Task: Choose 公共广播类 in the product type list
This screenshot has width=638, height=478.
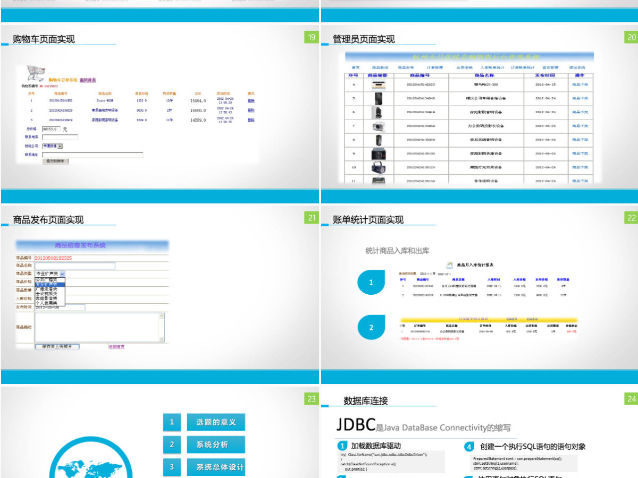Action: click(x=49, y=279)
